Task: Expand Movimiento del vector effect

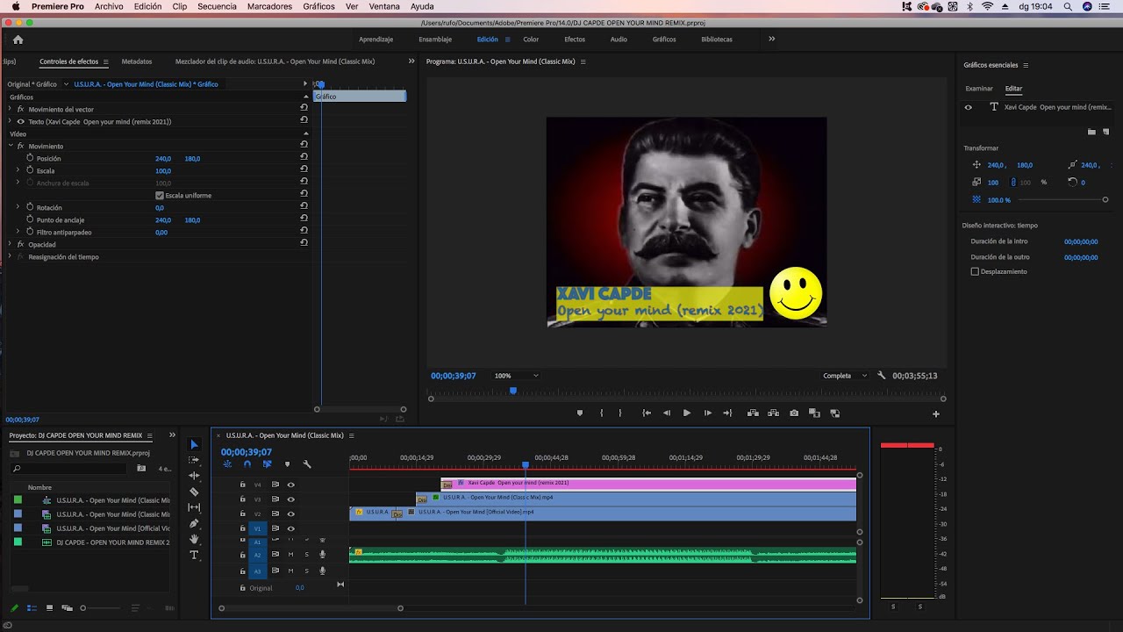Action: click(x=10, y=109)
